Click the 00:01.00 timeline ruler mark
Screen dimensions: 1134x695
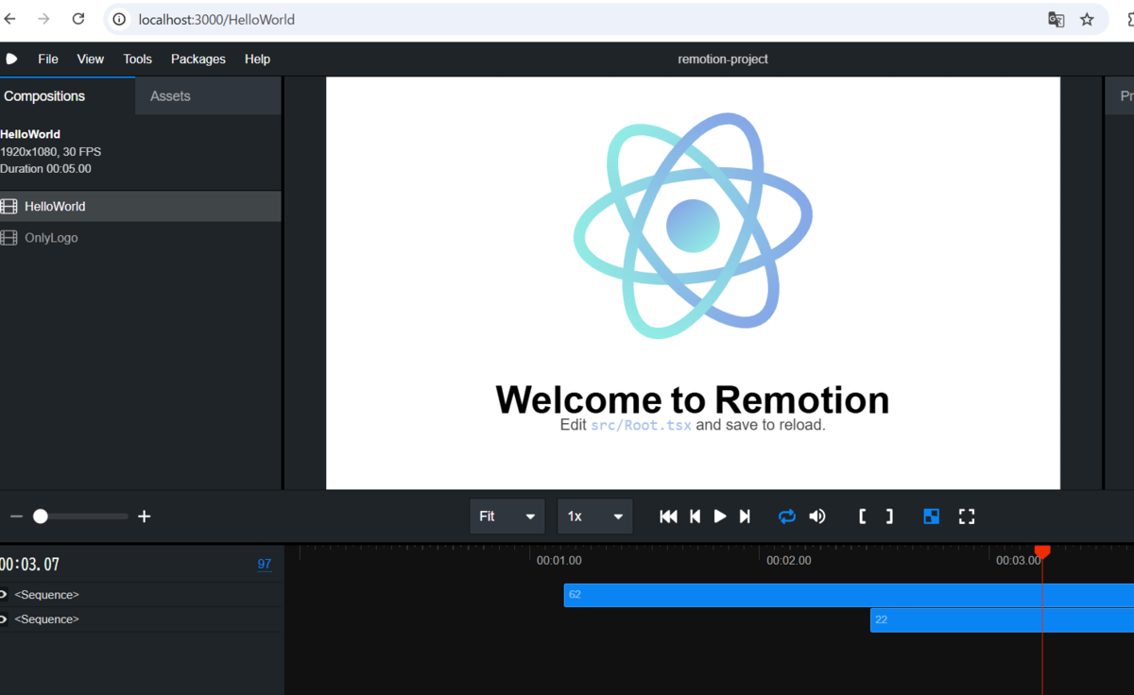pyautogui.click(x=559, y=560)
